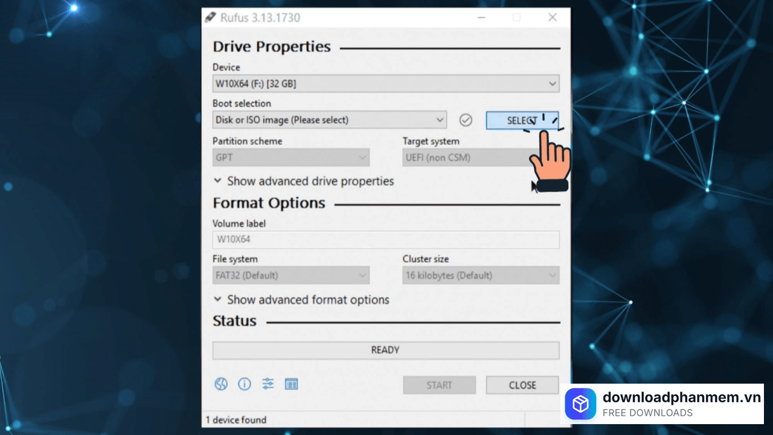Click the CLOSE button
773x435 pixels.
[x=522, y=385]
